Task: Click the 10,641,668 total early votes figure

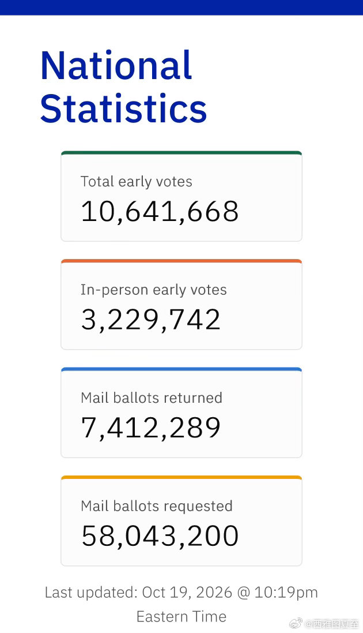Action: [160, 212]
